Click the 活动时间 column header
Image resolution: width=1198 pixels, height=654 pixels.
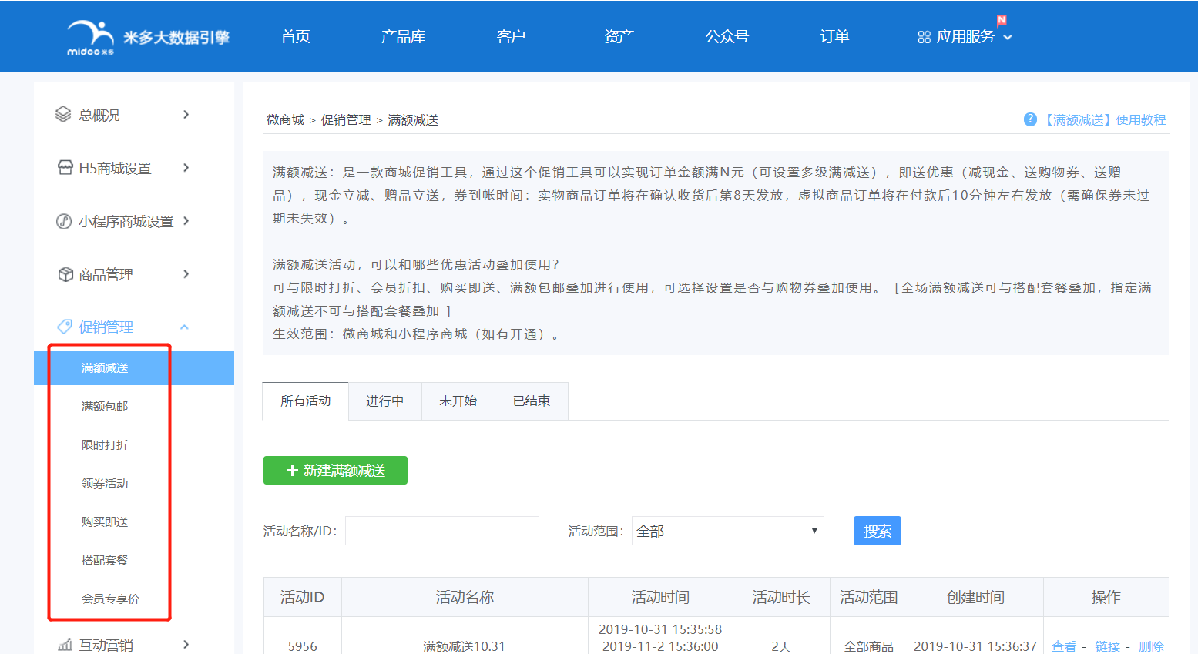tap(660, 597)
